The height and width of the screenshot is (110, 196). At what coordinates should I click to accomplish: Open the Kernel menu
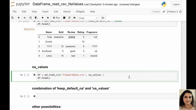tap(67, 12)
